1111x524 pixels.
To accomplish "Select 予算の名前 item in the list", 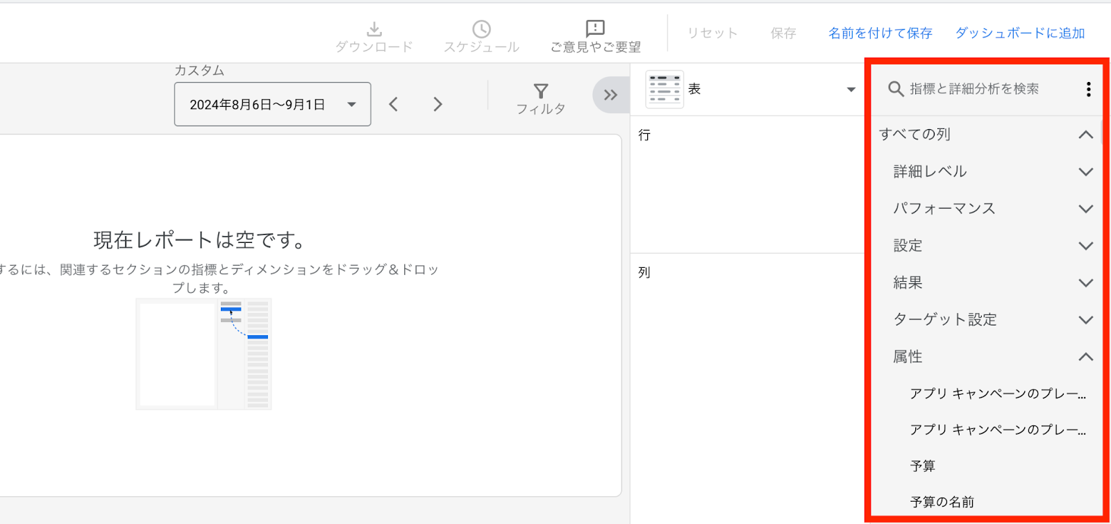I will pos(942,502).
